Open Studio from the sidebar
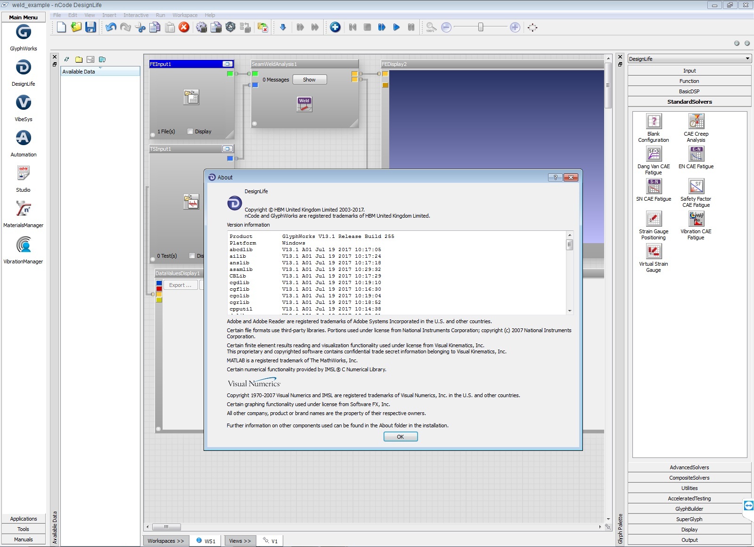This screenshot has width=754, height=547. (24, 173)
